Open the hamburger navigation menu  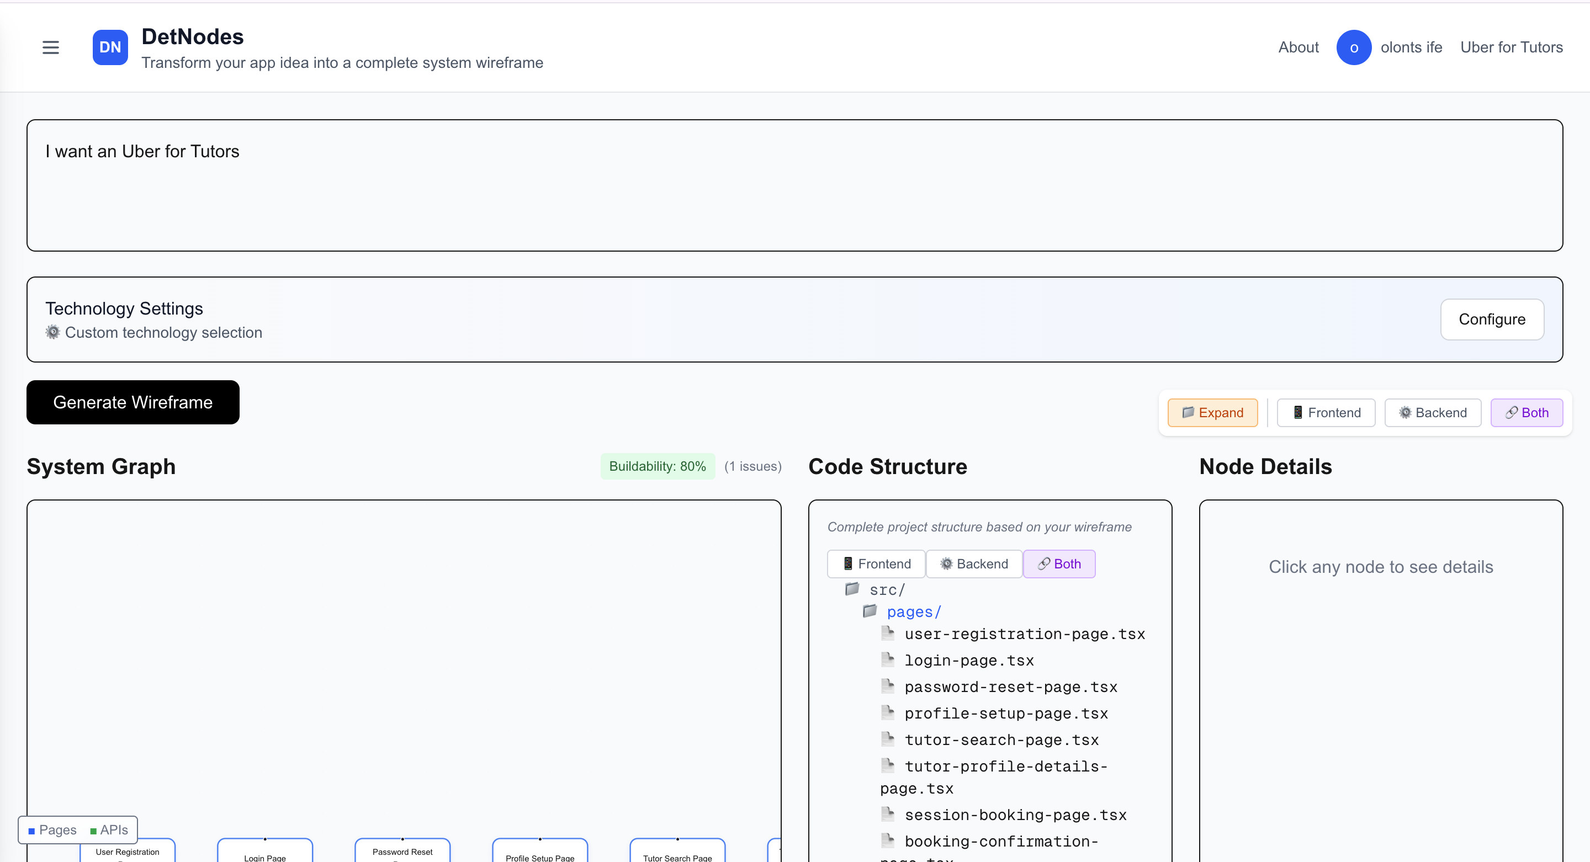[x=50, y=47]
